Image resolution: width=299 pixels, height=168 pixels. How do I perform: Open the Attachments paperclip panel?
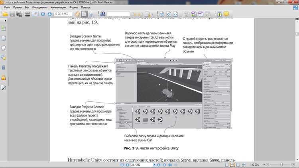click(4, 68)
